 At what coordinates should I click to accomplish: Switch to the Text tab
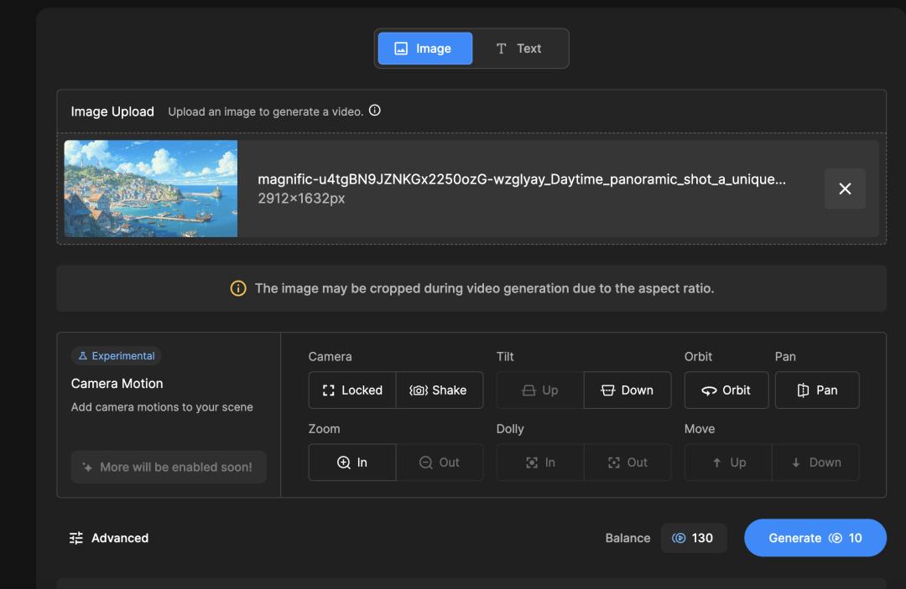(x=519, y=48)
